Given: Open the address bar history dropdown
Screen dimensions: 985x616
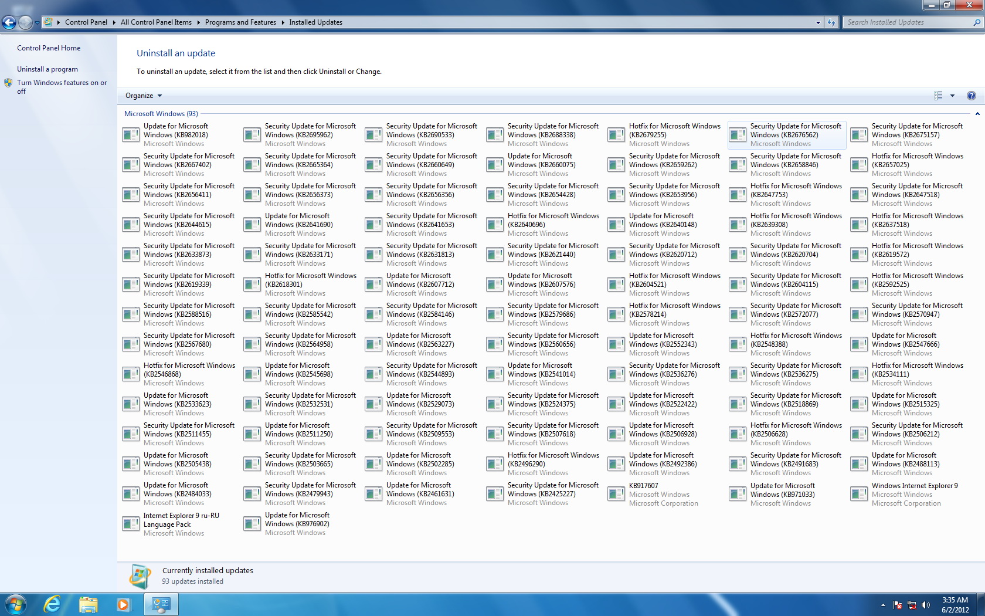Looking at the screenshot, I should pyautogui.click(x=818, y=22).
